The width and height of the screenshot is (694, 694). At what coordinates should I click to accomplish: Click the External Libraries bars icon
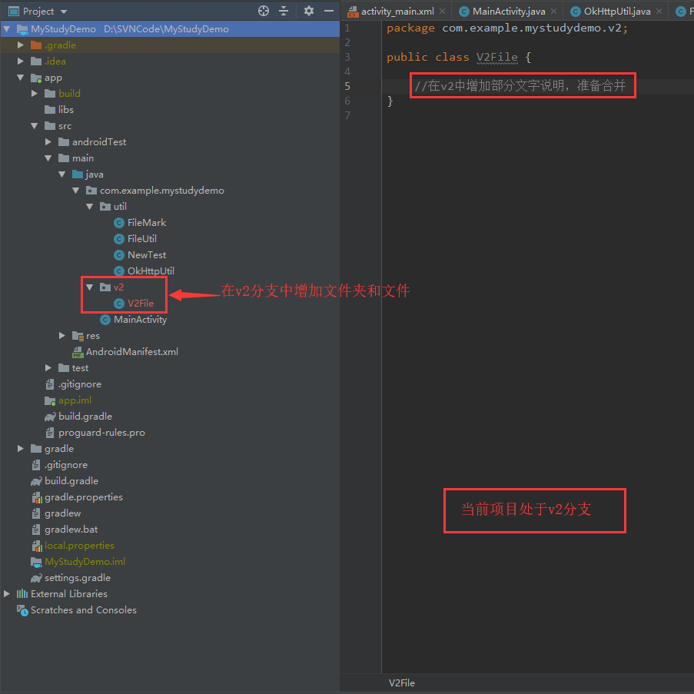pyautogui.click(x=22, y=593)
